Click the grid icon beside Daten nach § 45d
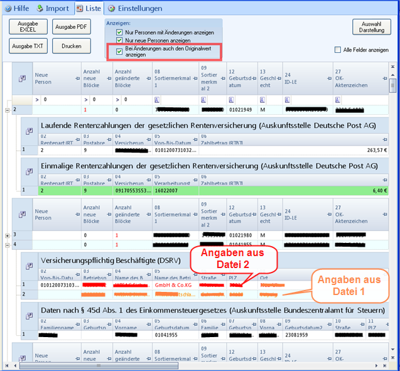400x371 pixels. [x=29, y=315]
